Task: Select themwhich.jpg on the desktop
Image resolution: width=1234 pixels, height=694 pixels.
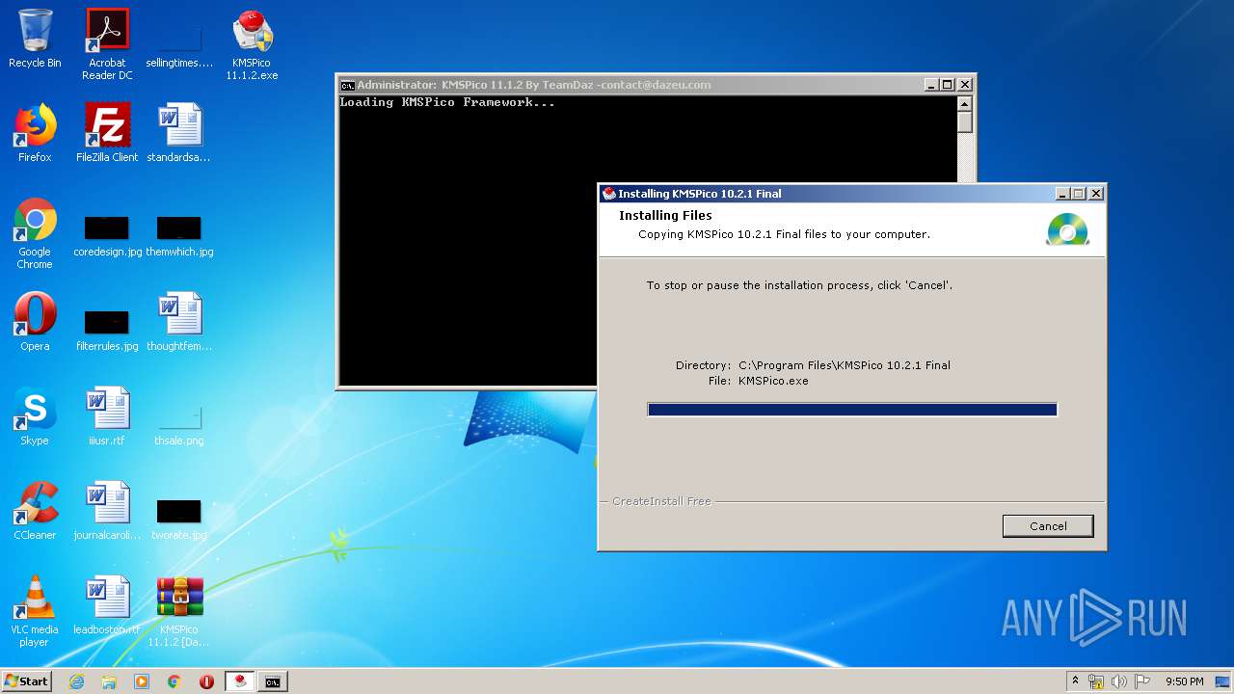Action: pos(179,237)
